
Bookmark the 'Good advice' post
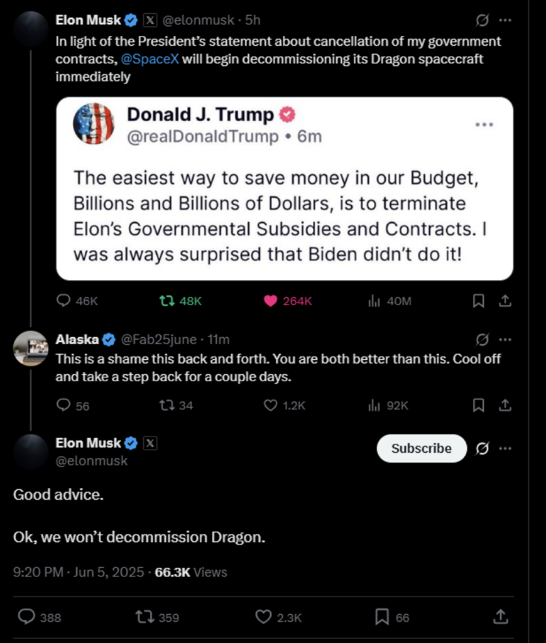[x=381, y=617]
